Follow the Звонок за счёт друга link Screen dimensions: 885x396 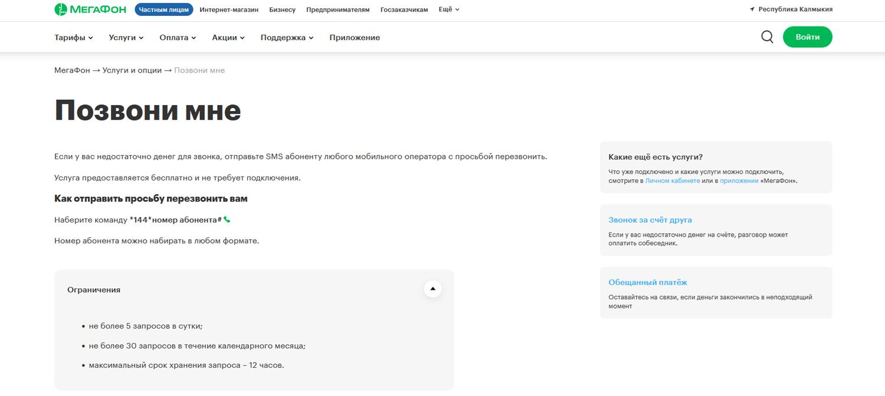(x=650, y=220)
